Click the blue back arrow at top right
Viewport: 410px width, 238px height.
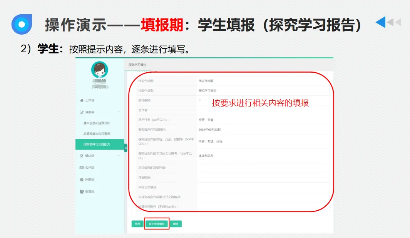click(382, 22)
